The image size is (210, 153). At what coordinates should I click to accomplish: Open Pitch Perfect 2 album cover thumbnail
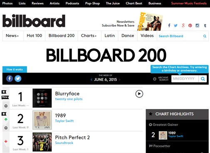tap(42, 142)
